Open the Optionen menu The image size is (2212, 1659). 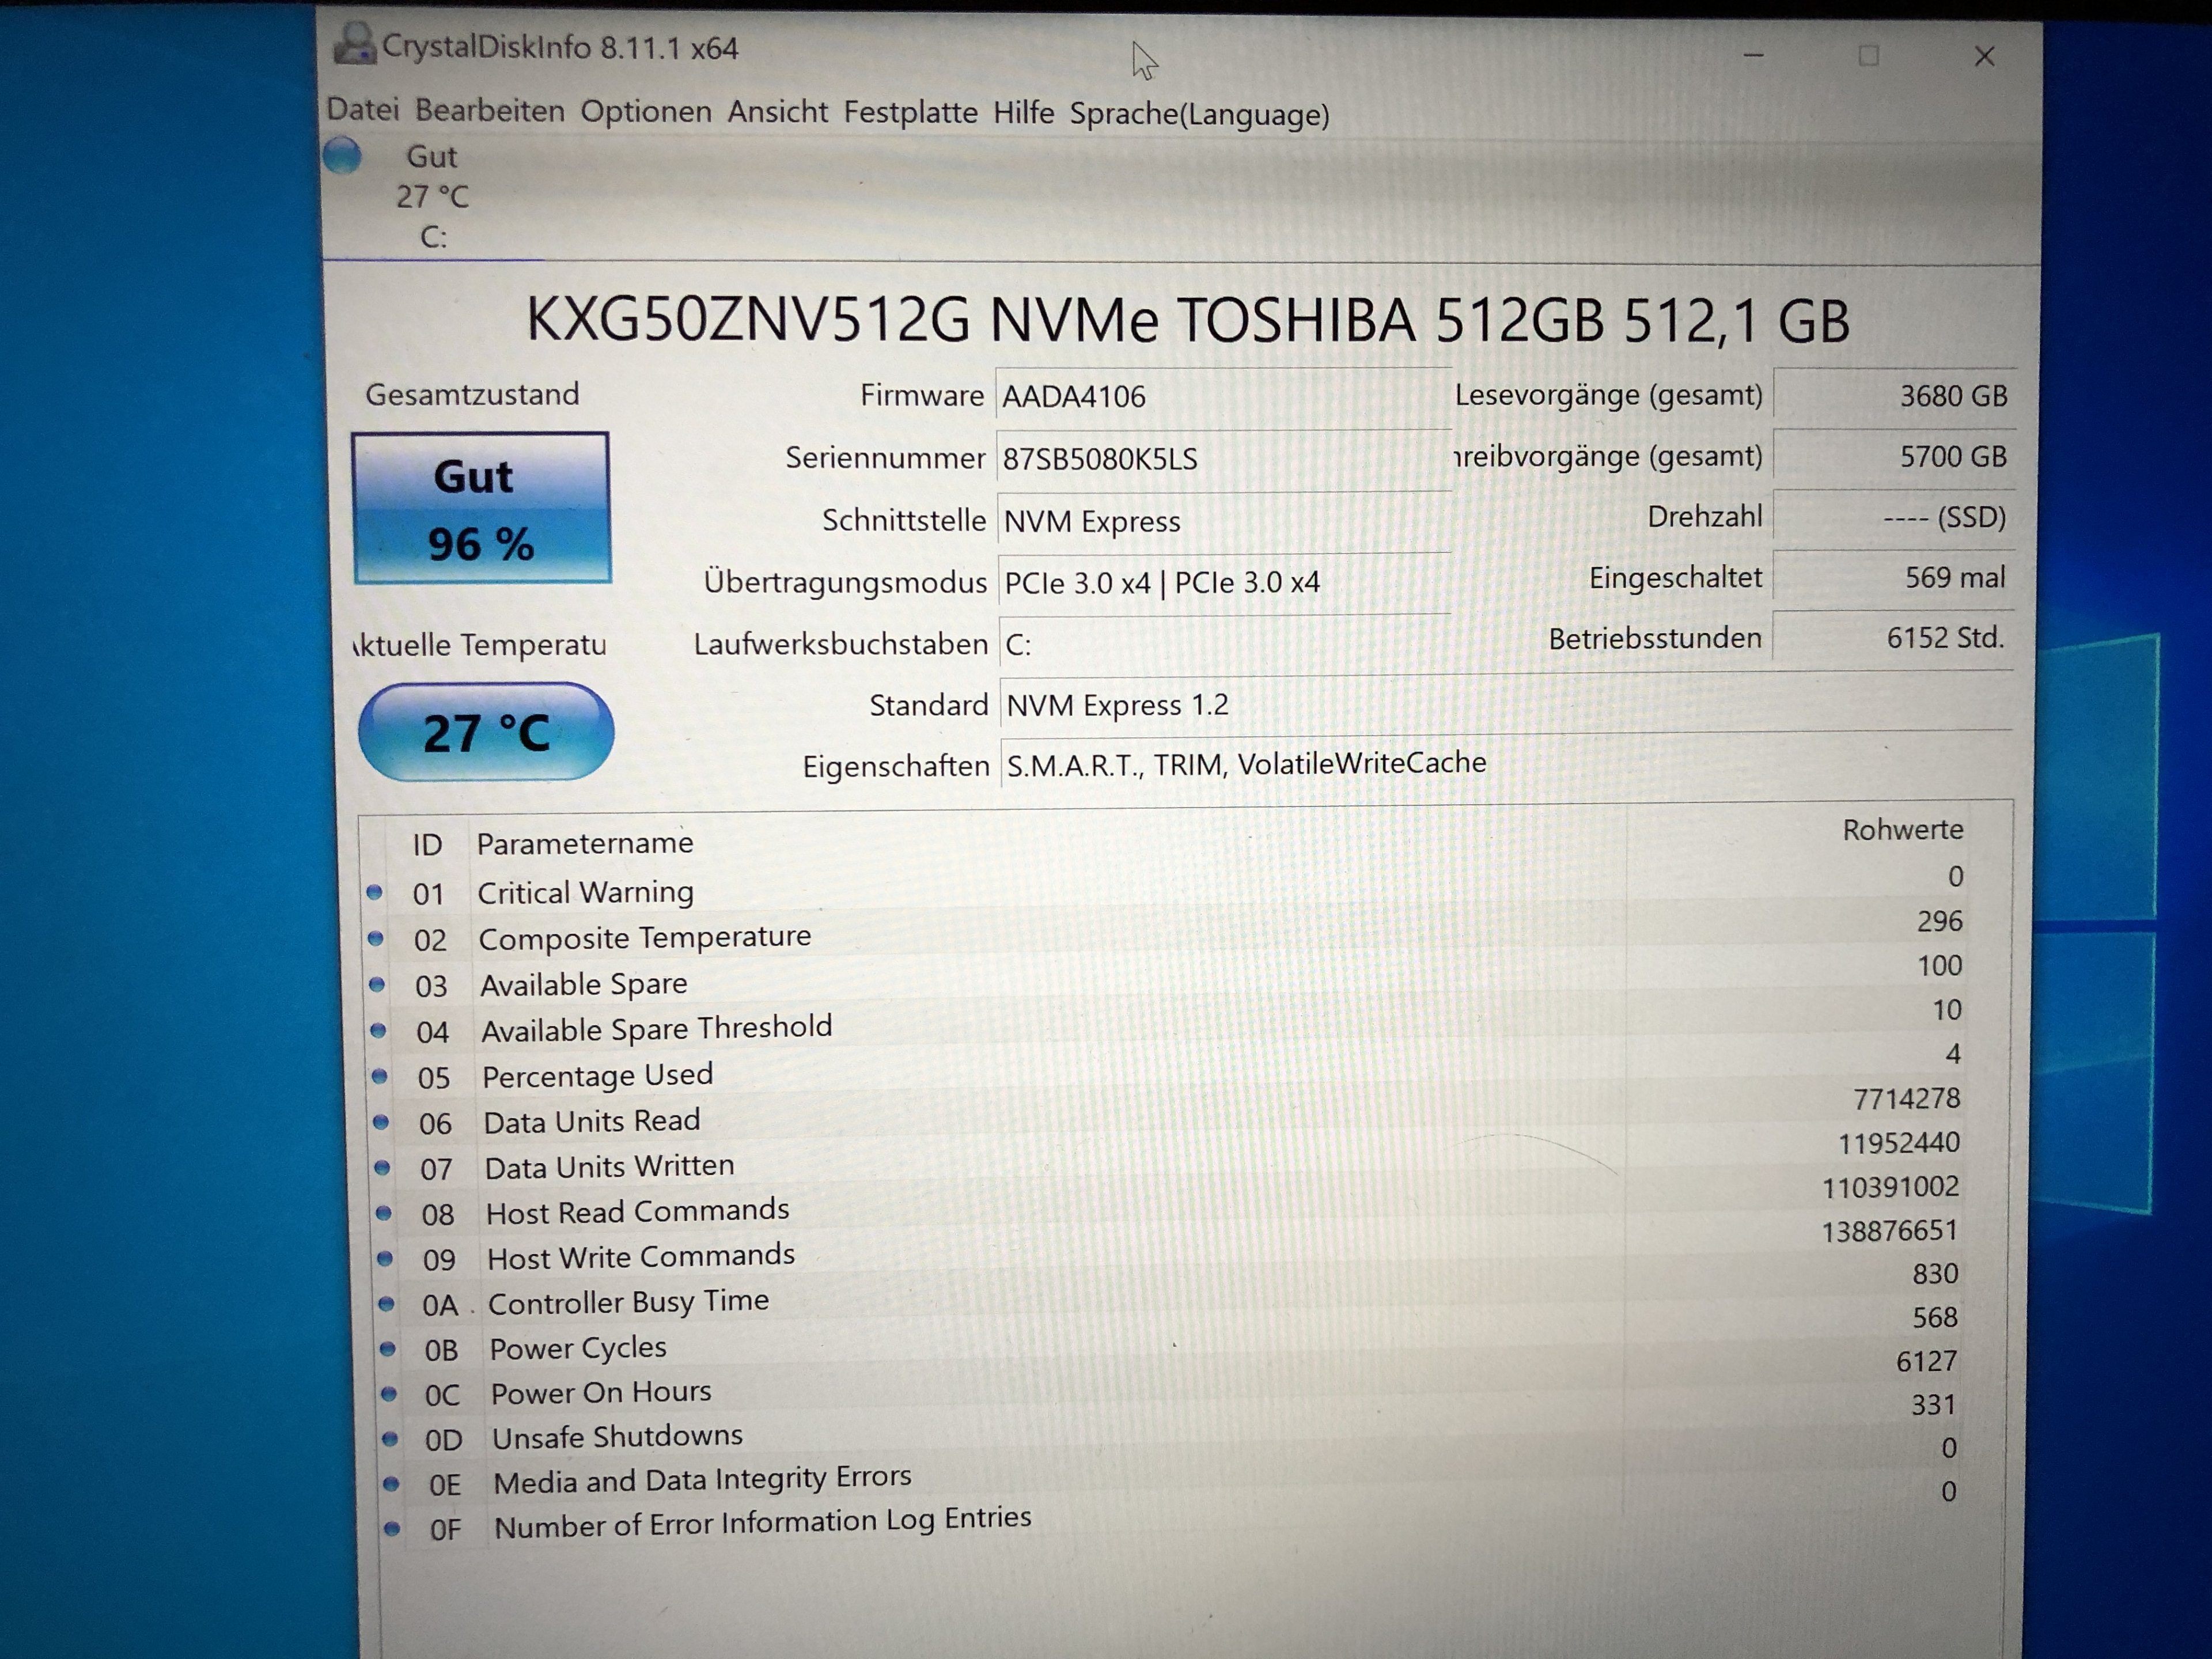[645, 111]
